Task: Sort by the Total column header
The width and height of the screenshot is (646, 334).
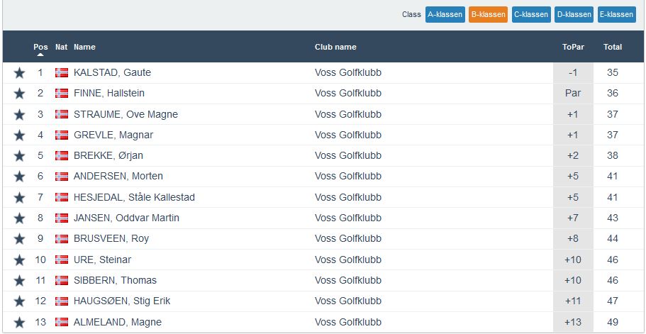Action: coord(613,48)
